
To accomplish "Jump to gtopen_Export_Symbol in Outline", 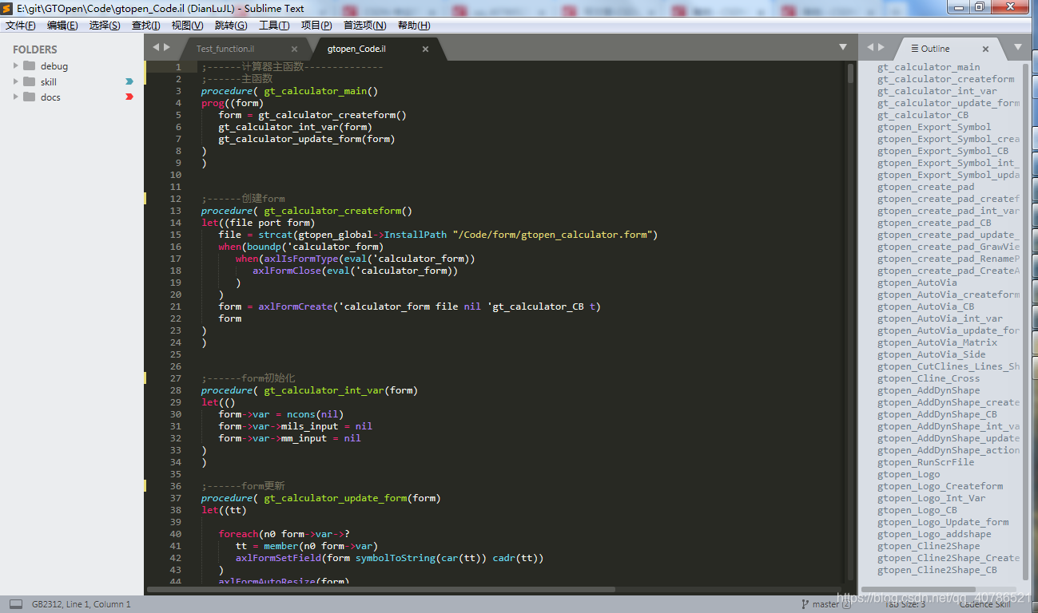I will pyautogui.click(x=934, y=127).
